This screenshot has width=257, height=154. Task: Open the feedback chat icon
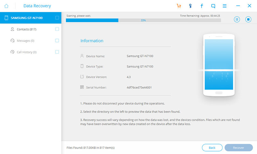pyautogui.click(x=213, y=6)
